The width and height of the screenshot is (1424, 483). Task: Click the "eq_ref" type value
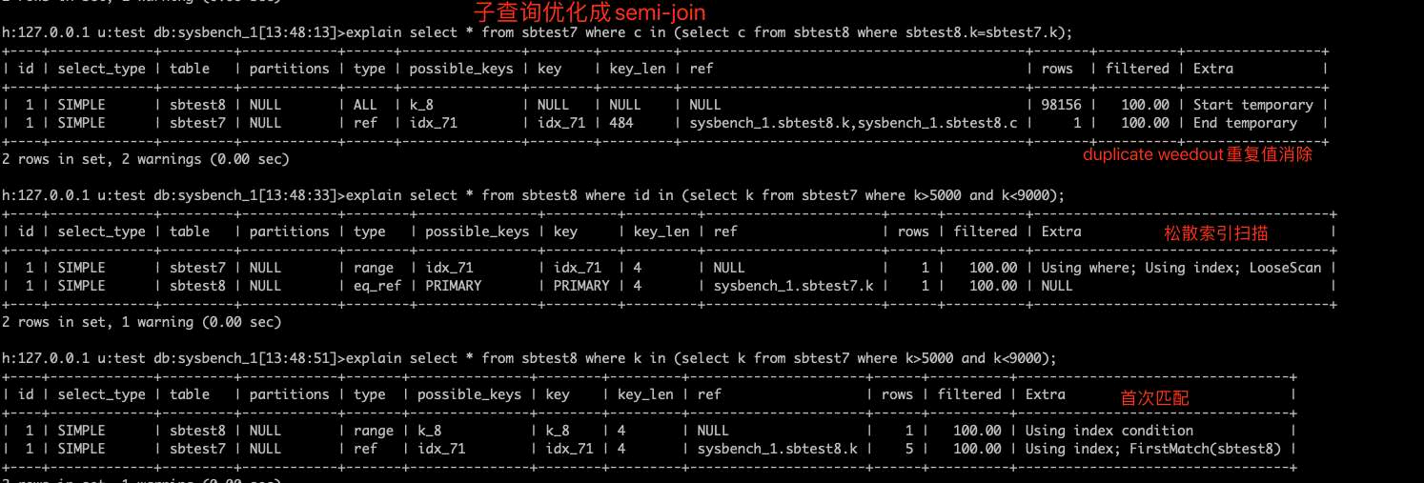(x=364, y=286)
